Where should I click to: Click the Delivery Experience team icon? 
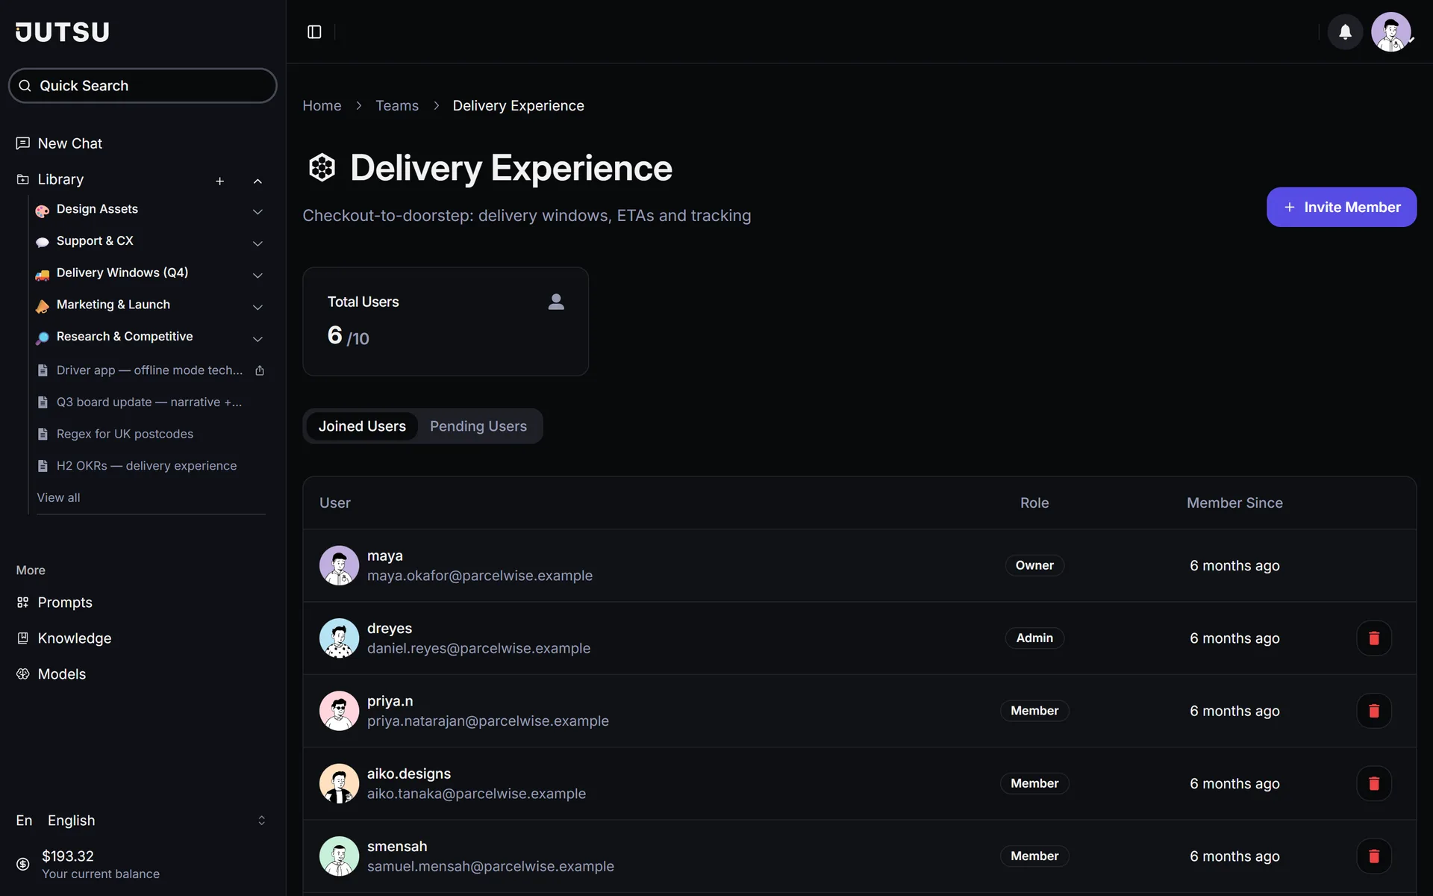(322, 167)
